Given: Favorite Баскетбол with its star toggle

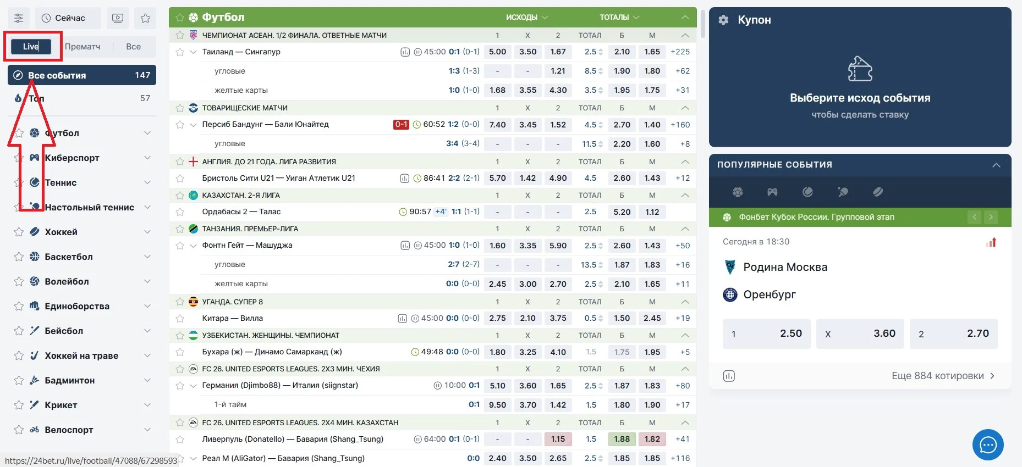Looking at the screenshot, I should pyautogui.click(x=19, y=257).
